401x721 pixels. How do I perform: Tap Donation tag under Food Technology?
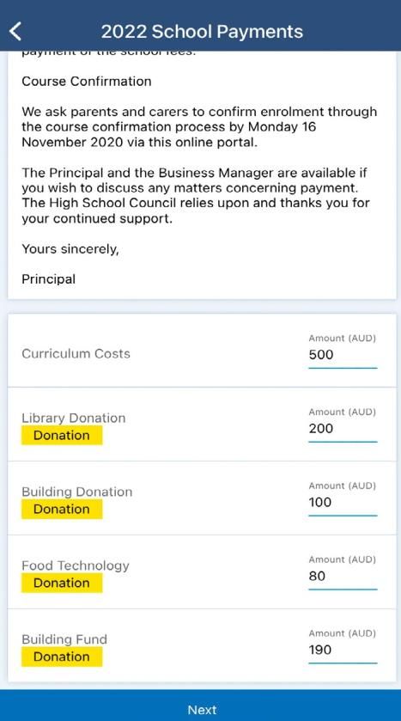tap(62, 583)
